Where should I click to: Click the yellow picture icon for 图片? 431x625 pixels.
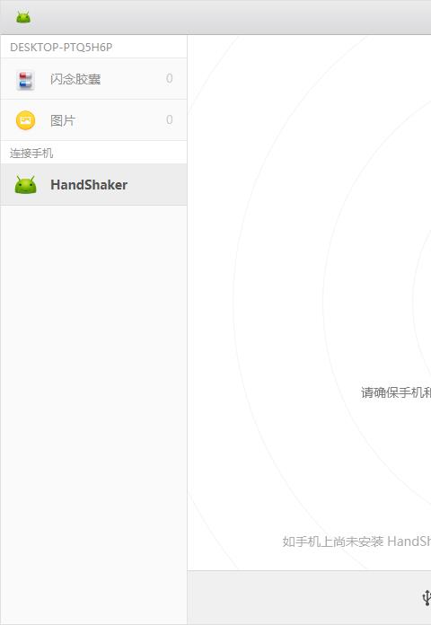[25, 120]
